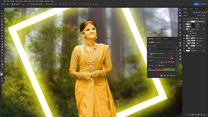Toggle visibility of Rectangle 1 copy layer
The height and width of the screenshot is (117, 208).
tap(184, 29)
